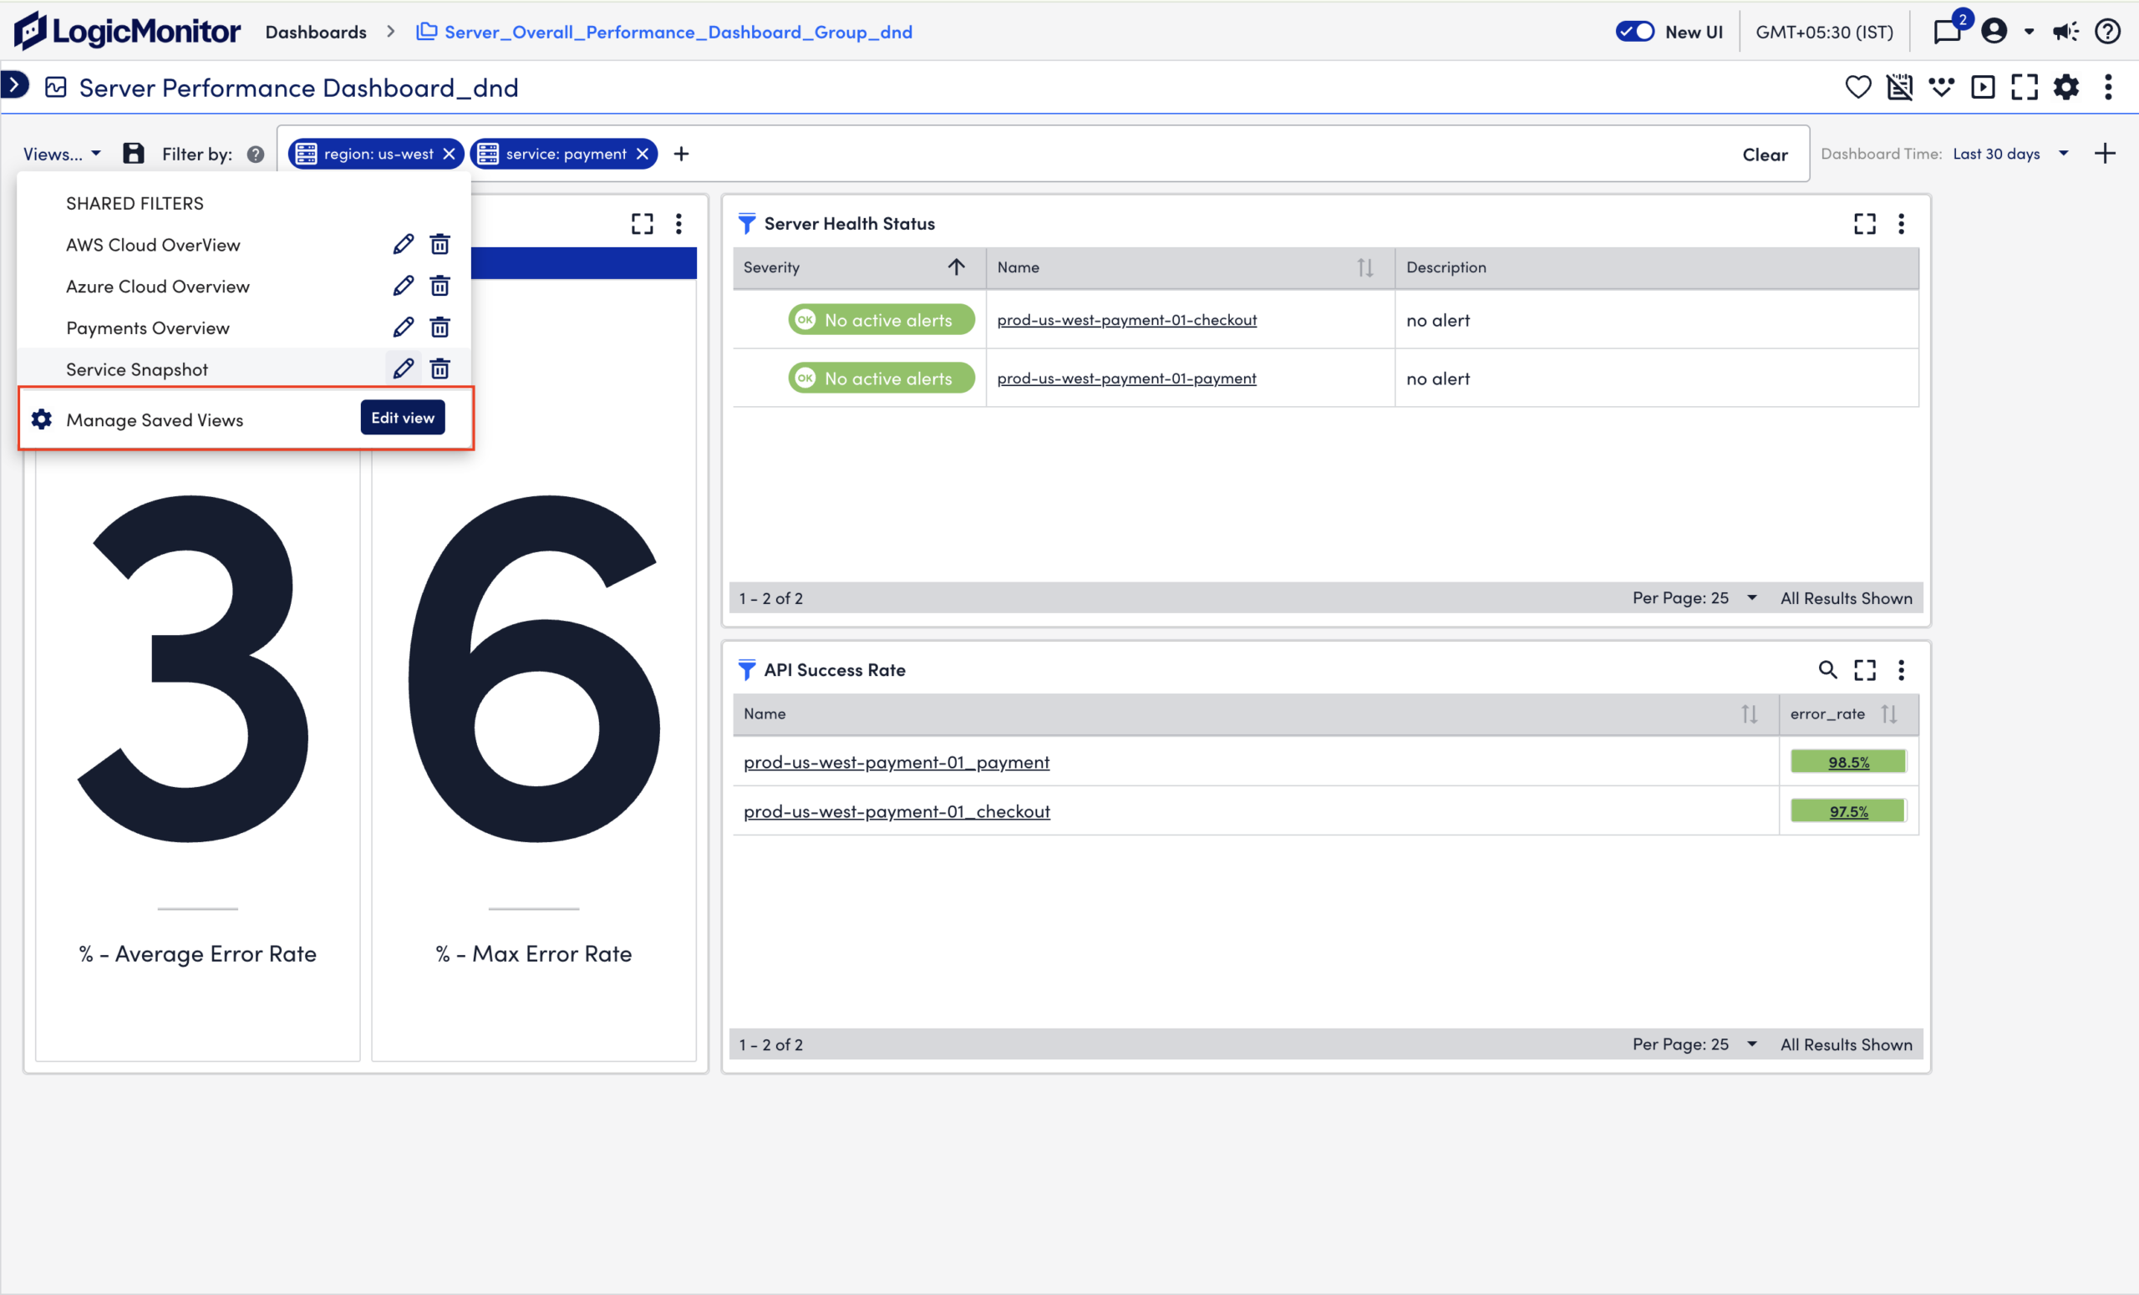Expand the left sidebar arrow

(x=14, y=85)
